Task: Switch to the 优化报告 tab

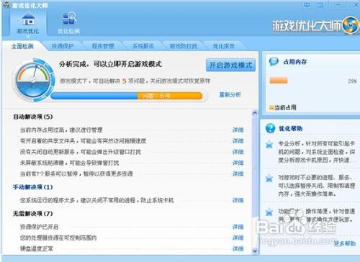Action: pyautogui.click(x=224, y=46)
